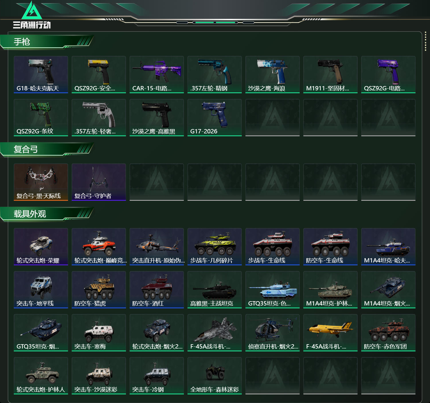
Task: Choose M1A4坦克-护林 camo tank
Action: pos(331,290)
